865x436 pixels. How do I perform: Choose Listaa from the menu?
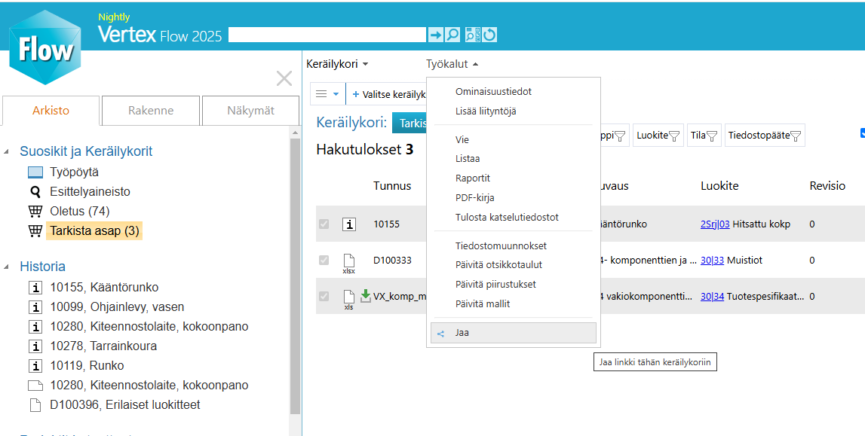tap(468, 159)
